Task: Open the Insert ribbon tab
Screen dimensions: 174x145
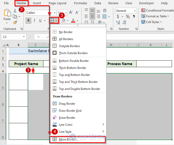Action: (37, 3)
